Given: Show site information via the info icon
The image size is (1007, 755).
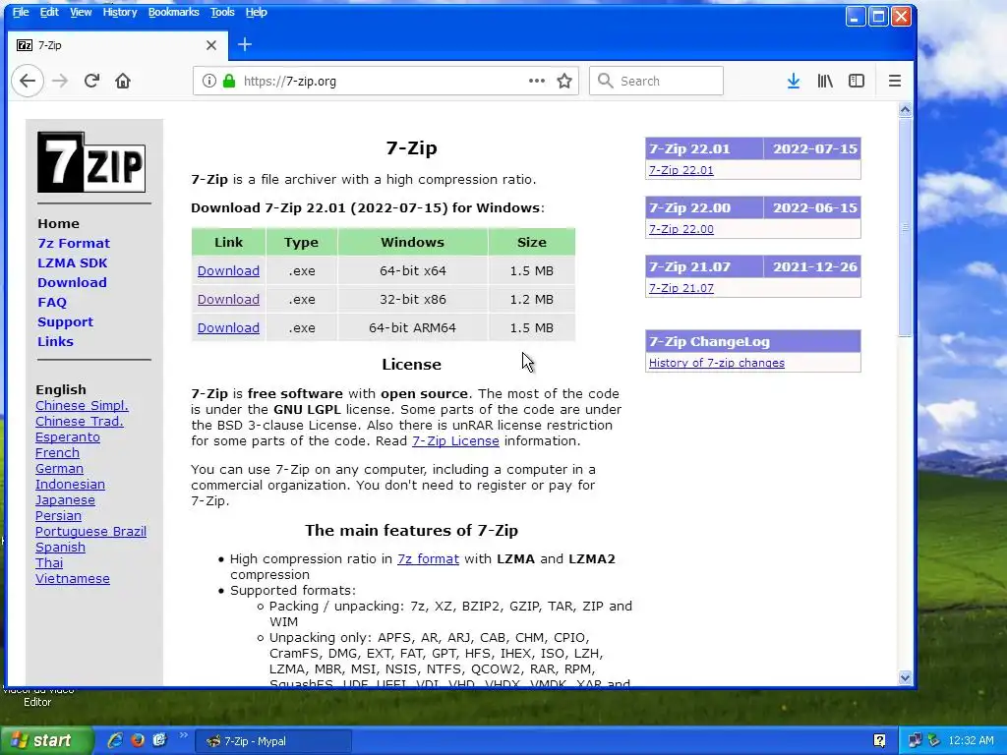Looking at the screenshot, I should [208, 81].
